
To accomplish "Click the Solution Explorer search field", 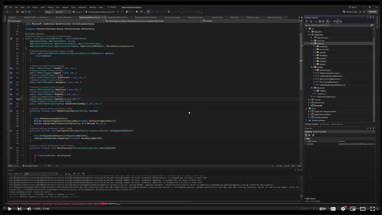I will (337, 25).
